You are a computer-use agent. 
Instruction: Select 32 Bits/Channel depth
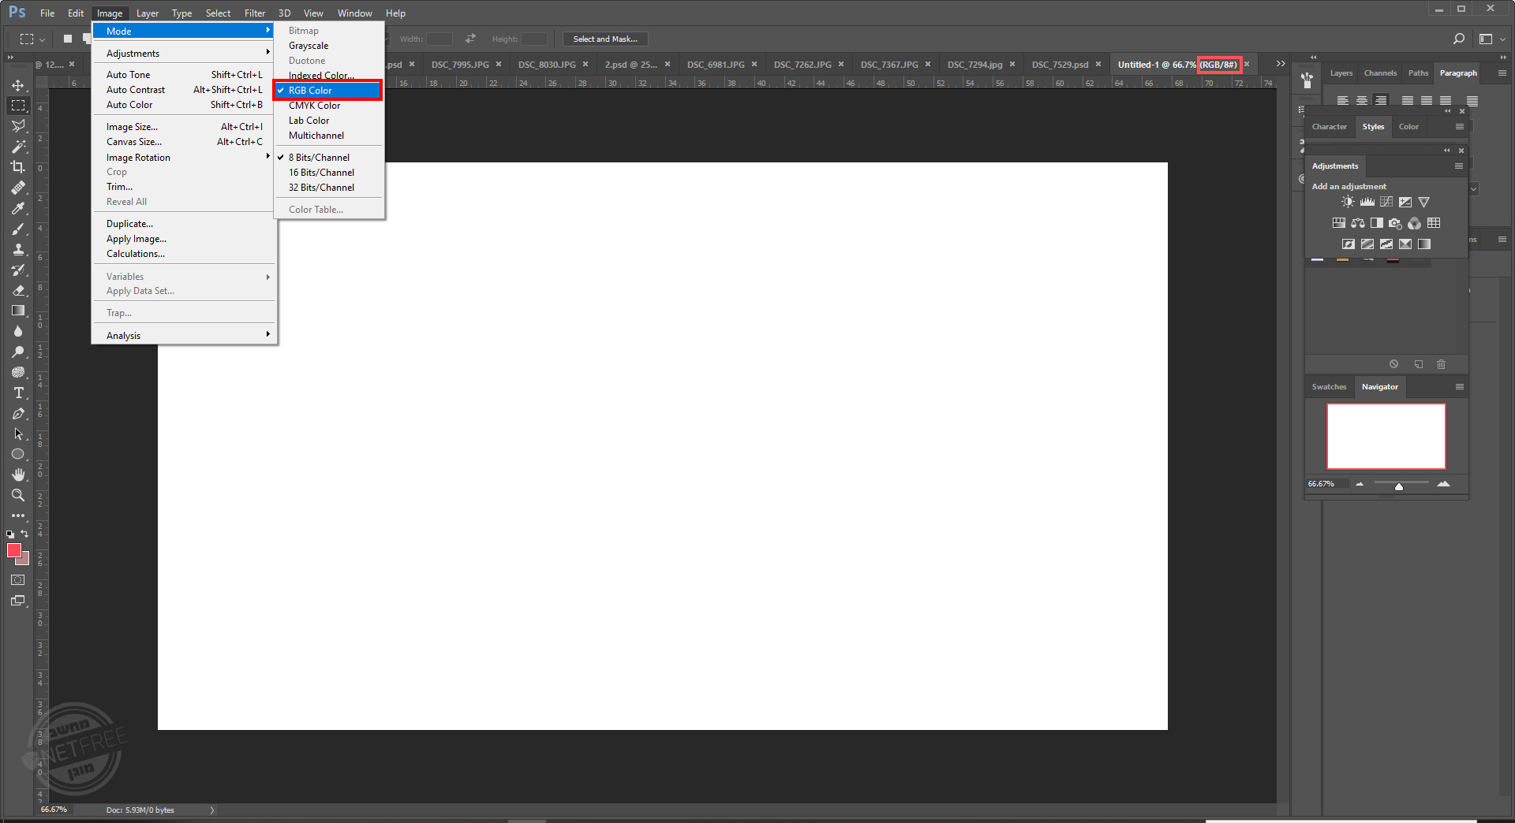coord(328,188)
